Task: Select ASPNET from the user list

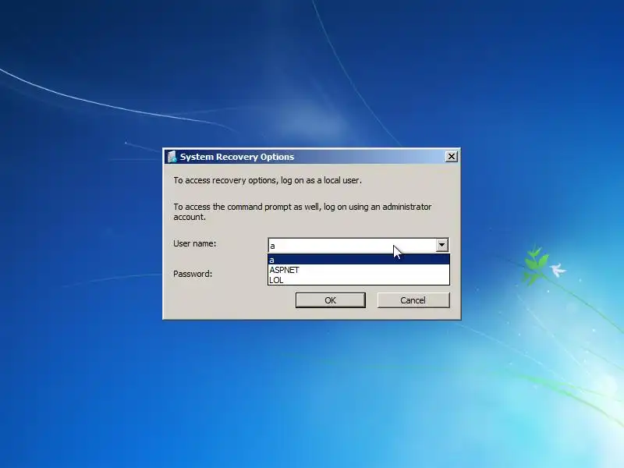Action: click(x=359, y=270)
